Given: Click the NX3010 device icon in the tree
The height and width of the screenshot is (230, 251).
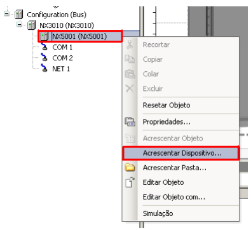Looking at the screenshot, I should 32,25.
